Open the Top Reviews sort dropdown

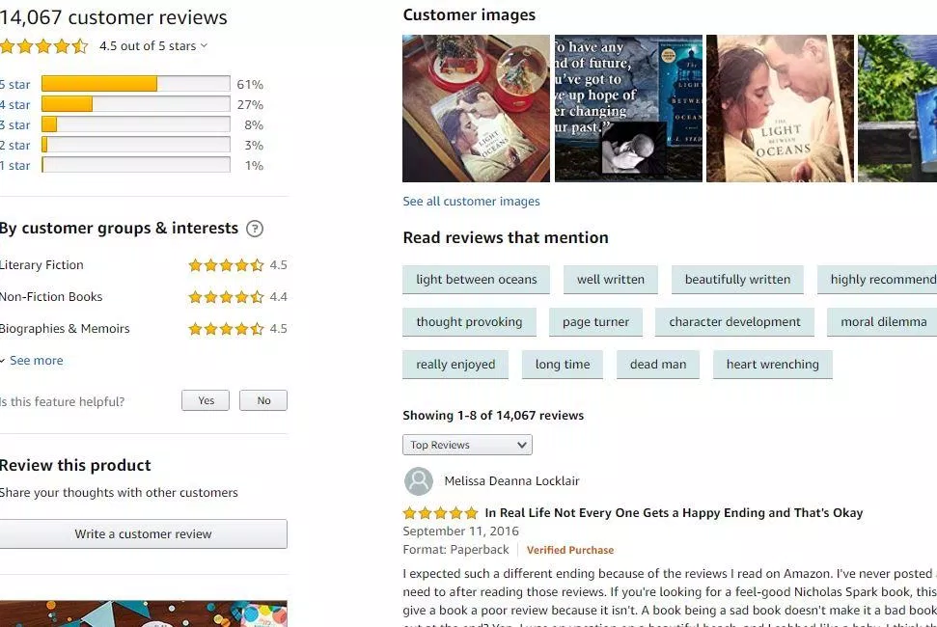click(x=467, y=445)
